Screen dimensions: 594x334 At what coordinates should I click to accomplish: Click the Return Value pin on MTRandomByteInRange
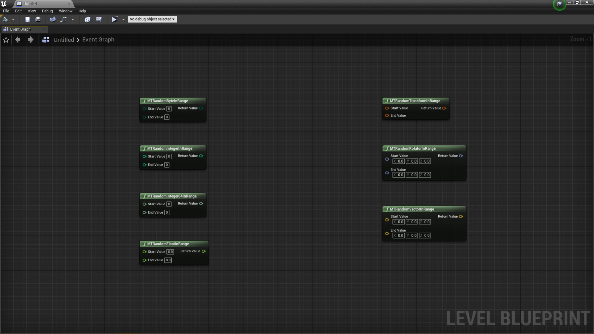coord(201,108)
